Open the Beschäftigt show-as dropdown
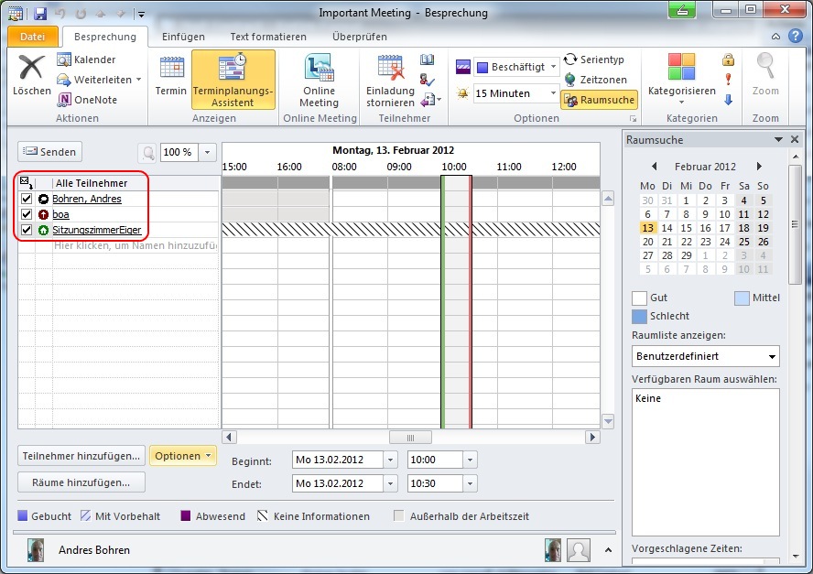This screenshot has height=574, width=813. (x=553, y=67)
